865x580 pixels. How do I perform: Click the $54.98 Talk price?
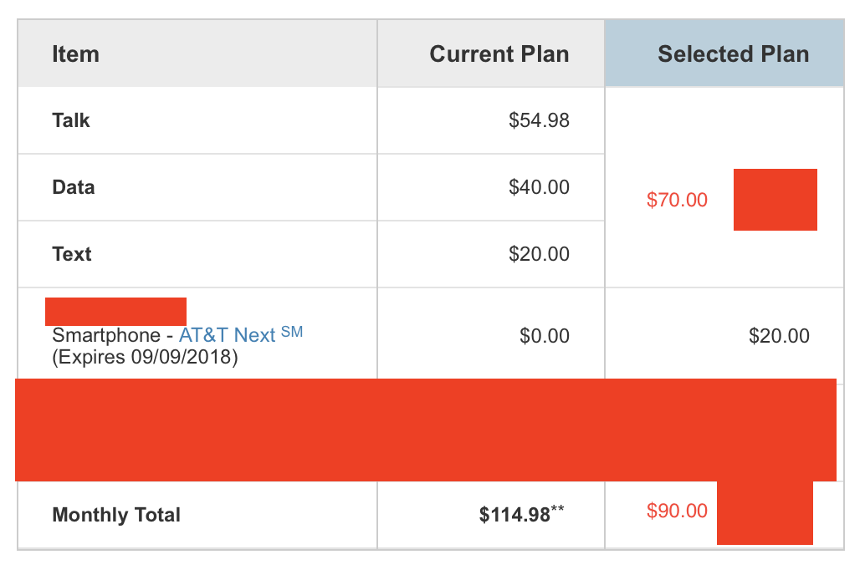point(539,120)
